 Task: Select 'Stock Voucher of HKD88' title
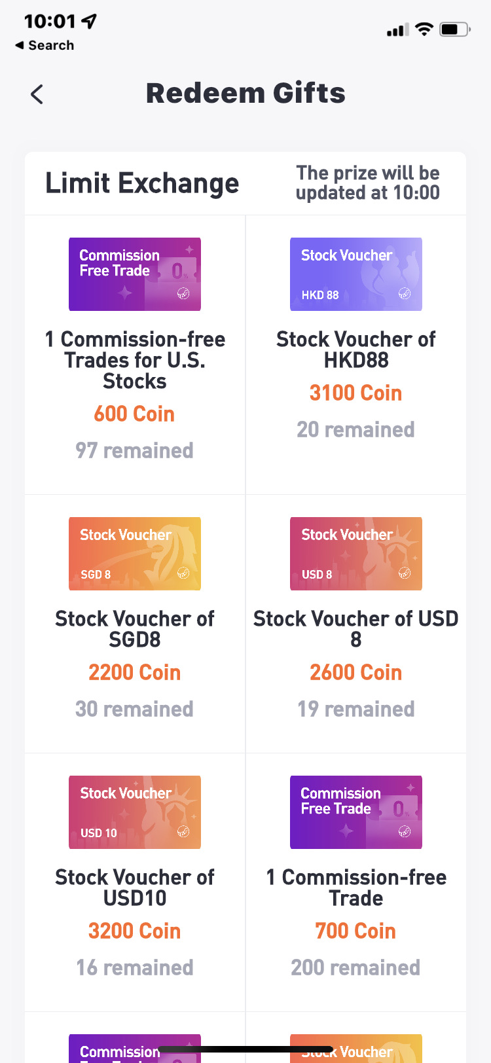pos(356,350)
